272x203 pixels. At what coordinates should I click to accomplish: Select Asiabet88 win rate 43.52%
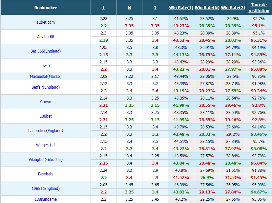[x=181, y=40]
